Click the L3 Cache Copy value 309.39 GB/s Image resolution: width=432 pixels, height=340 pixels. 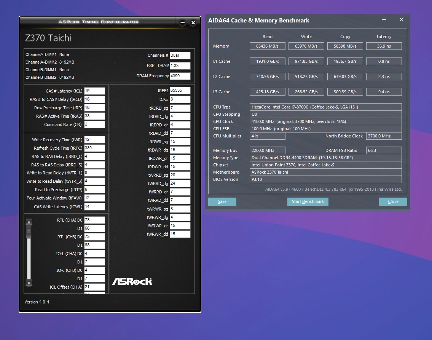[x=345, y=92]
